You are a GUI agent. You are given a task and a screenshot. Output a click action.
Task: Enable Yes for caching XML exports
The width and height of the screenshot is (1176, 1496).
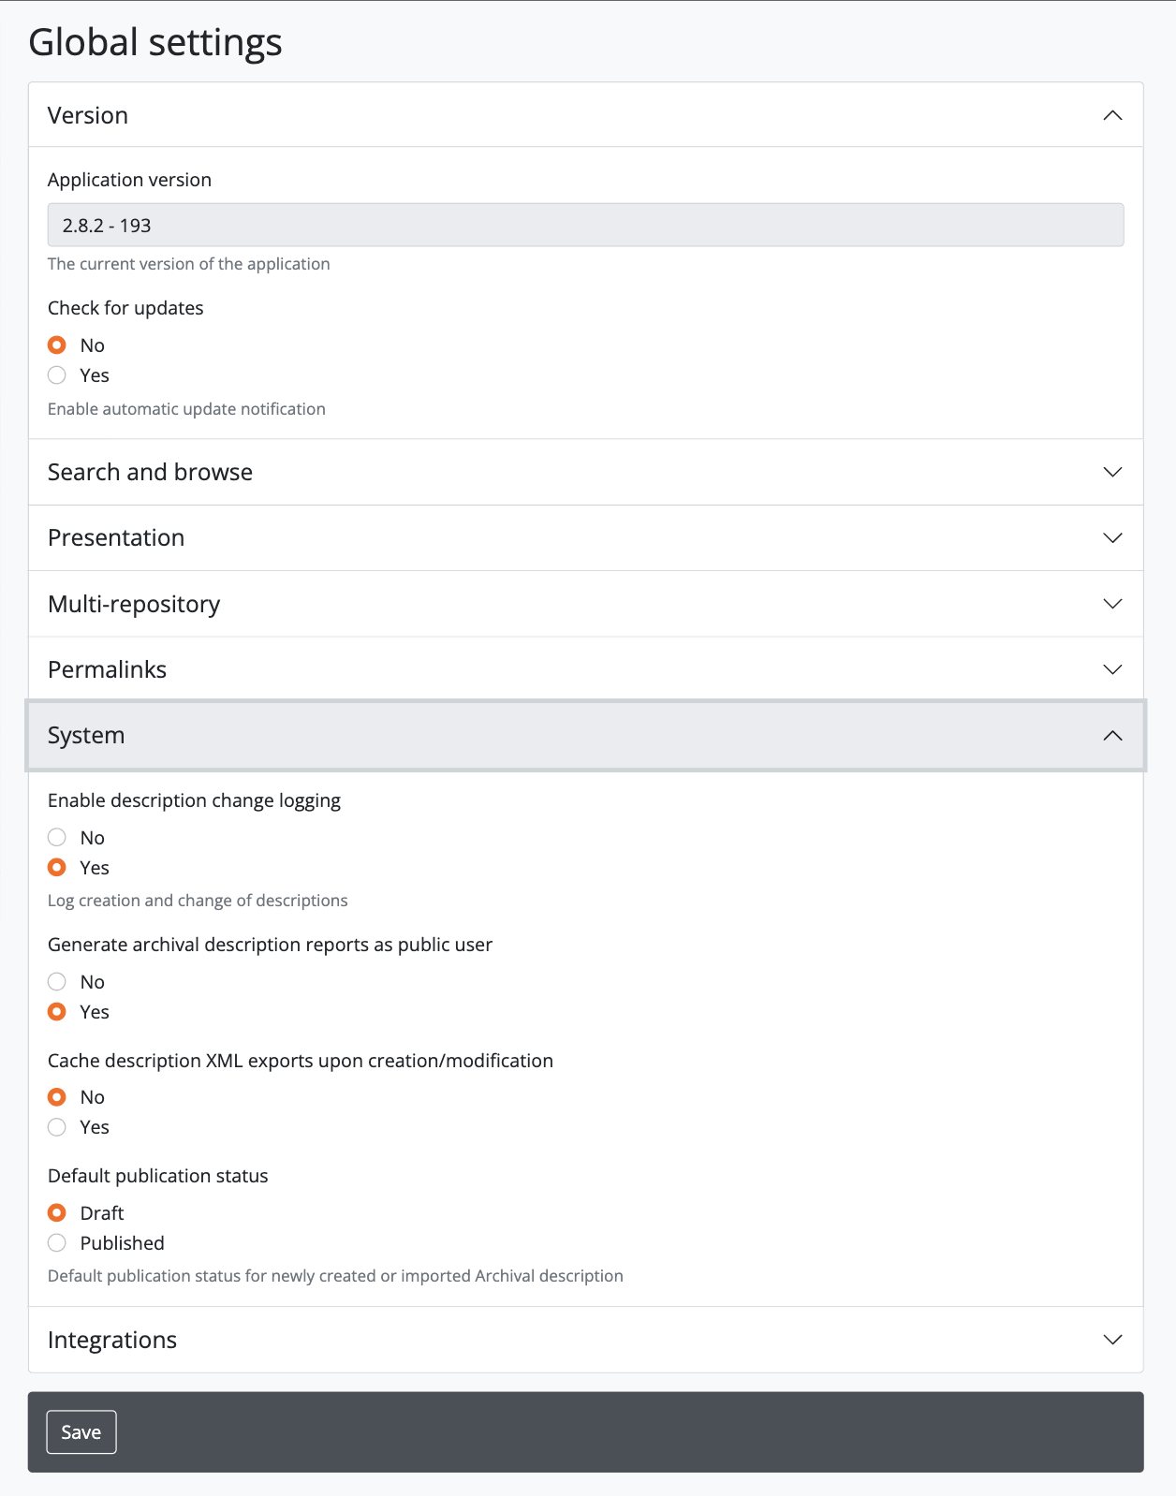click(57, 1127)
